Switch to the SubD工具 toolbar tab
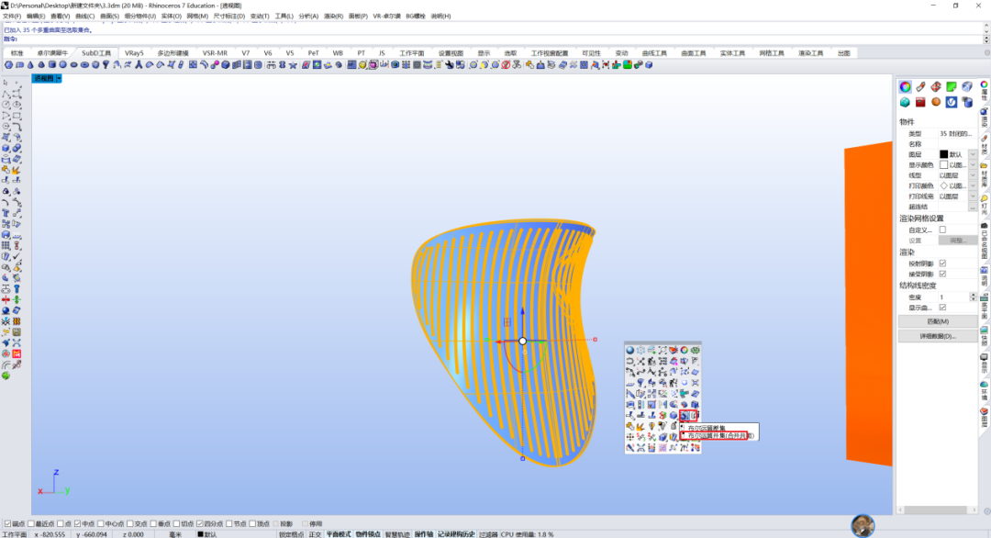 [x=96, y=53]
